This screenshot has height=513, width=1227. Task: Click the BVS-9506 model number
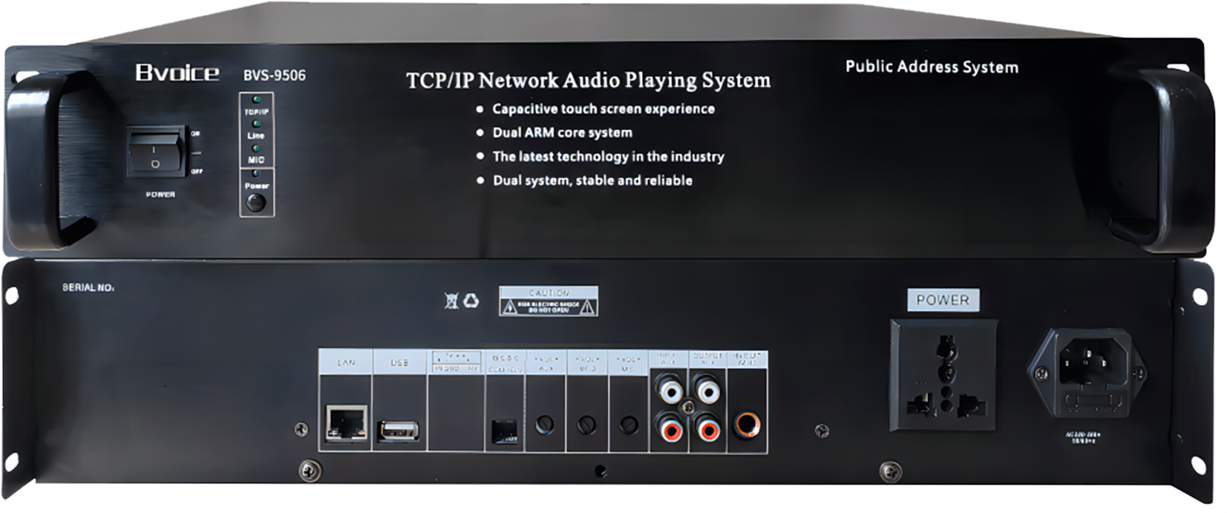pos(275,75)
